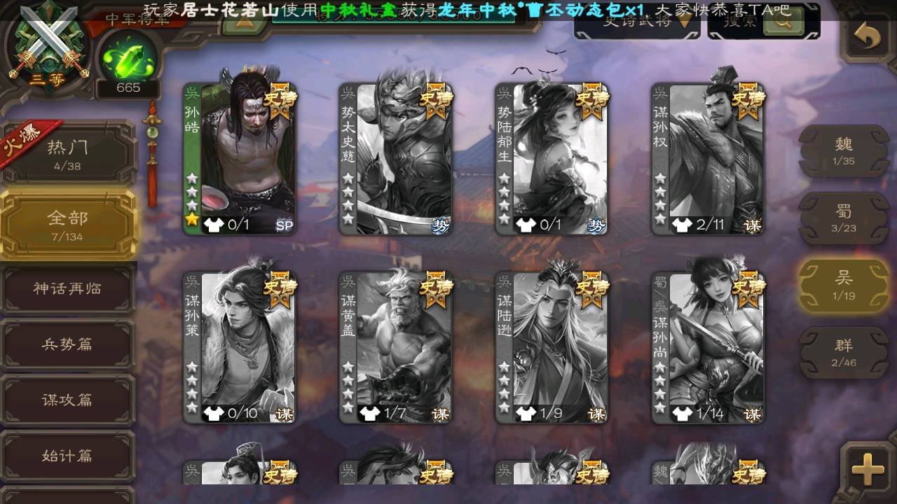Tap the green jade gem currency icon
Screen dimensions: 897x504
tap(128, 61)
